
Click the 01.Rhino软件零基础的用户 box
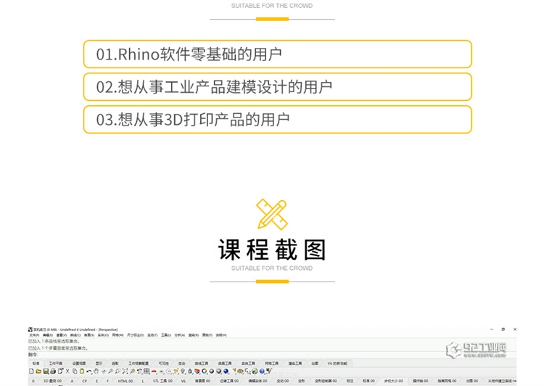pos(278,54)
